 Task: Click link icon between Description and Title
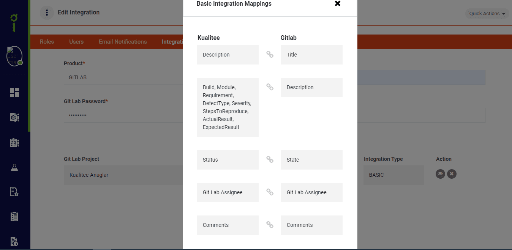coord(270,55)
